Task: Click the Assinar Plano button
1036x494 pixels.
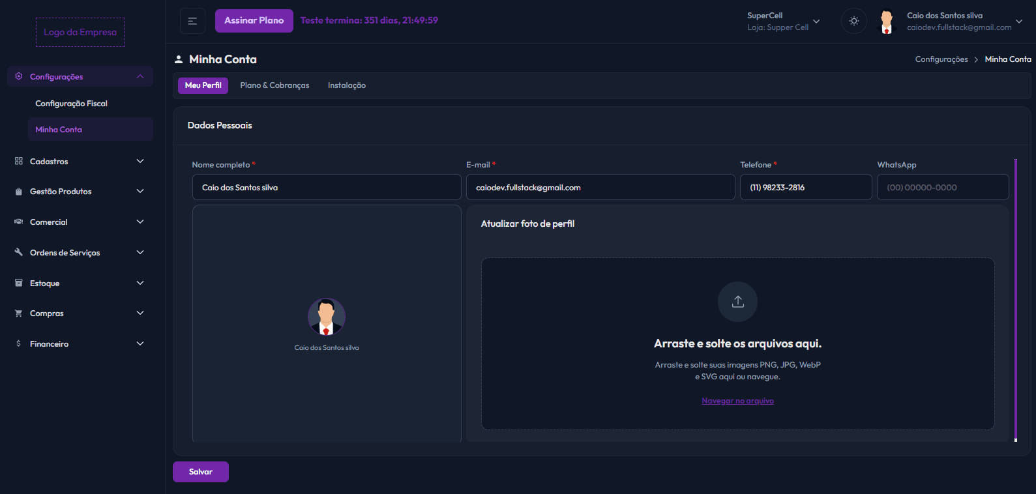Action: (254, 21)
